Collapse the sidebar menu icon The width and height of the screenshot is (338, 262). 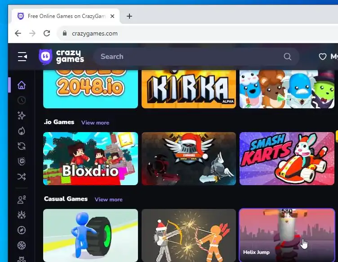22,57
